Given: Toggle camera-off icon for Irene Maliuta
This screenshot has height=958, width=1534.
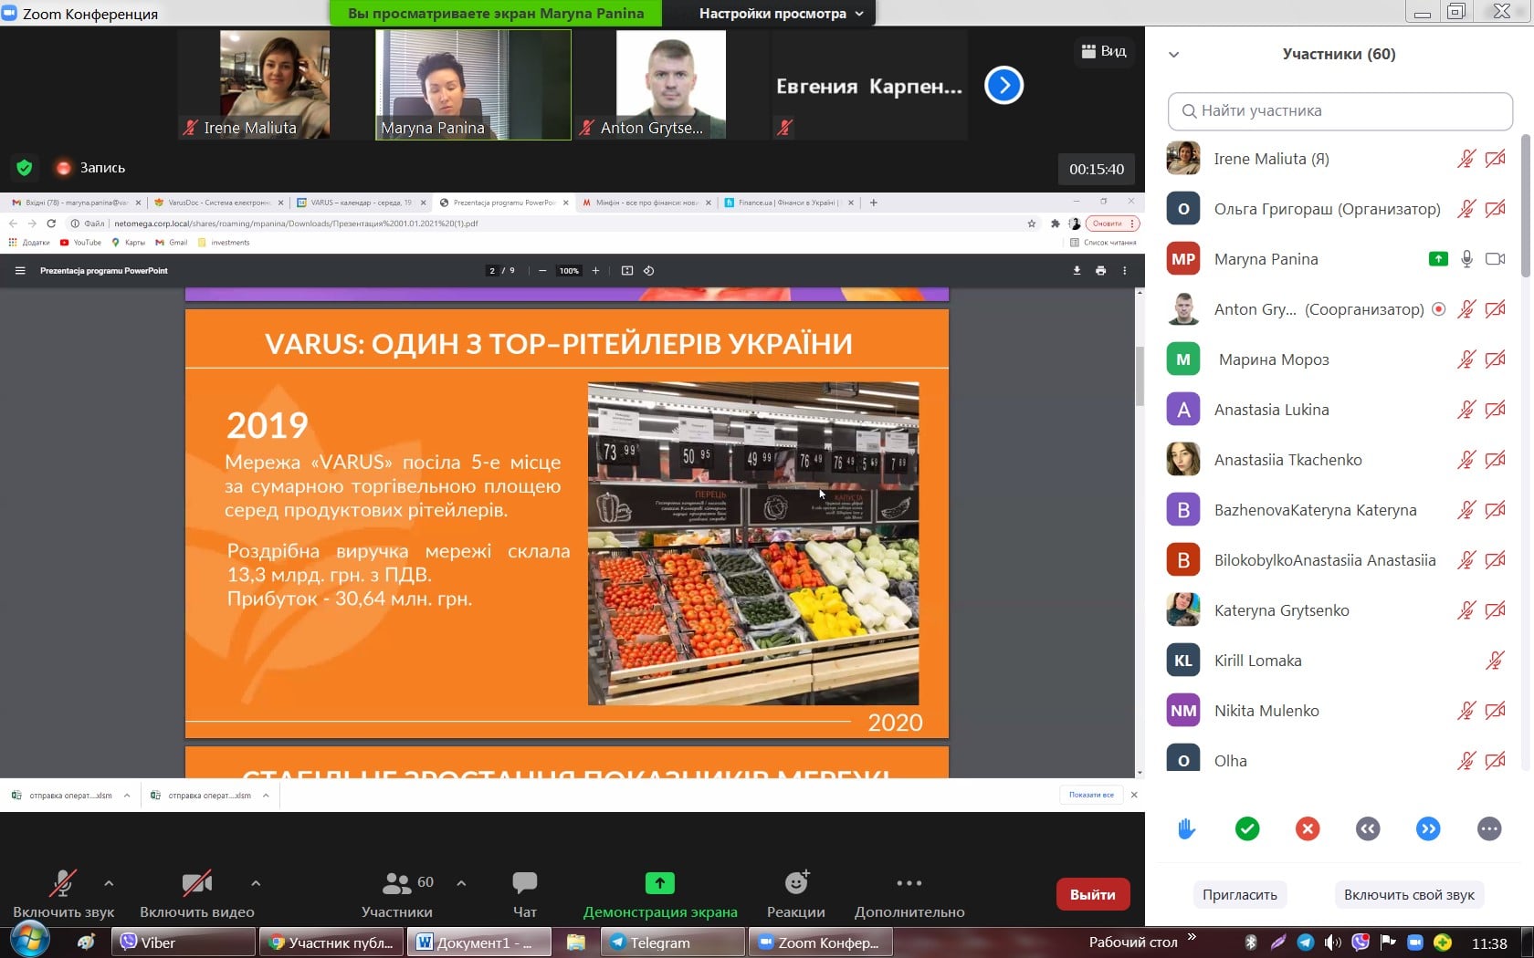Looking at the screenshot, I should [x=1496, y=159].
